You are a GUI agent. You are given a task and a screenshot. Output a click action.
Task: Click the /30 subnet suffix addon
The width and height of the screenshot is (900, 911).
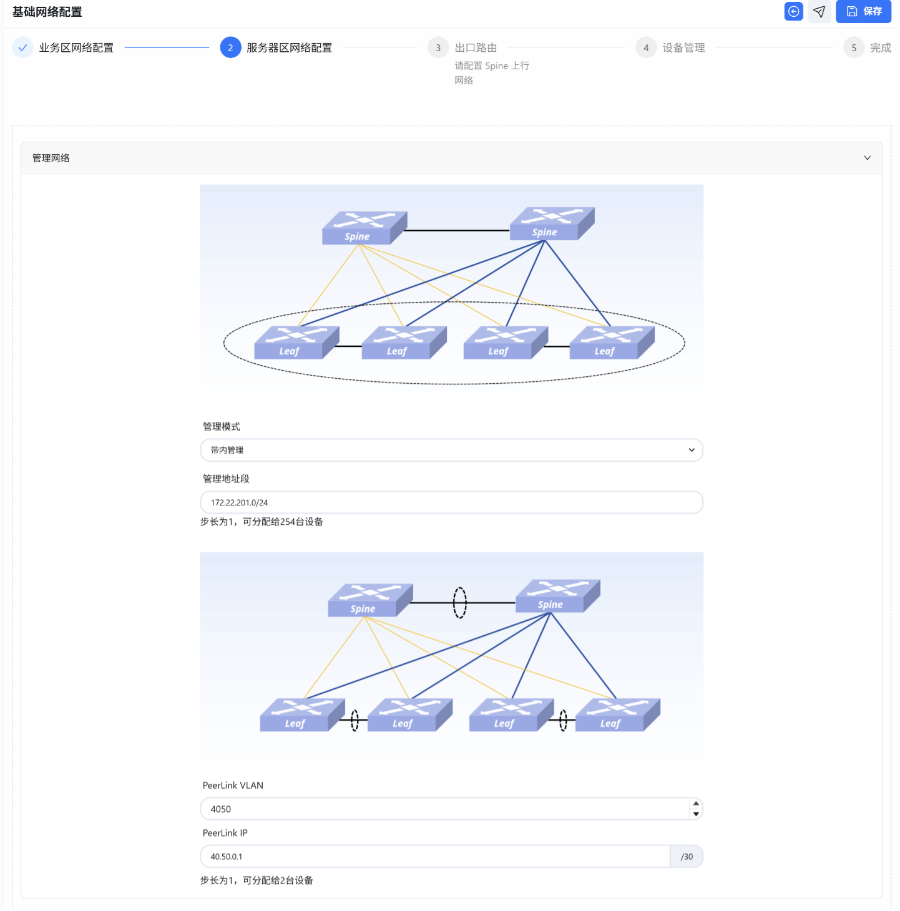point(687,856)
